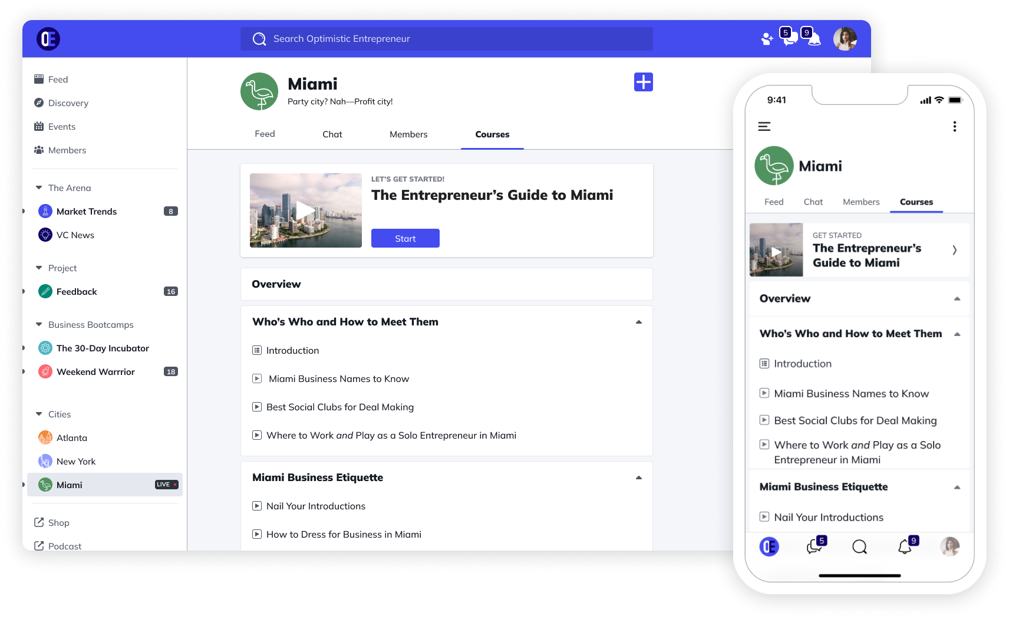
Task: Switch to the Members tab on phone
Action: tap(861, 202)
